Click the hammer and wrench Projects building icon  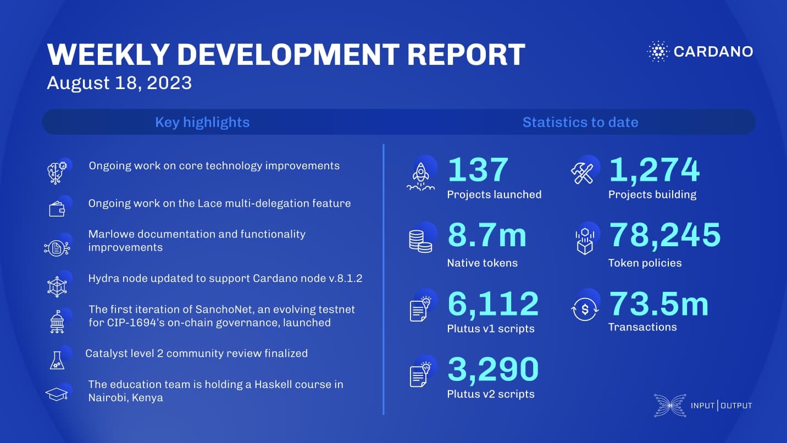tap(583, 174)
